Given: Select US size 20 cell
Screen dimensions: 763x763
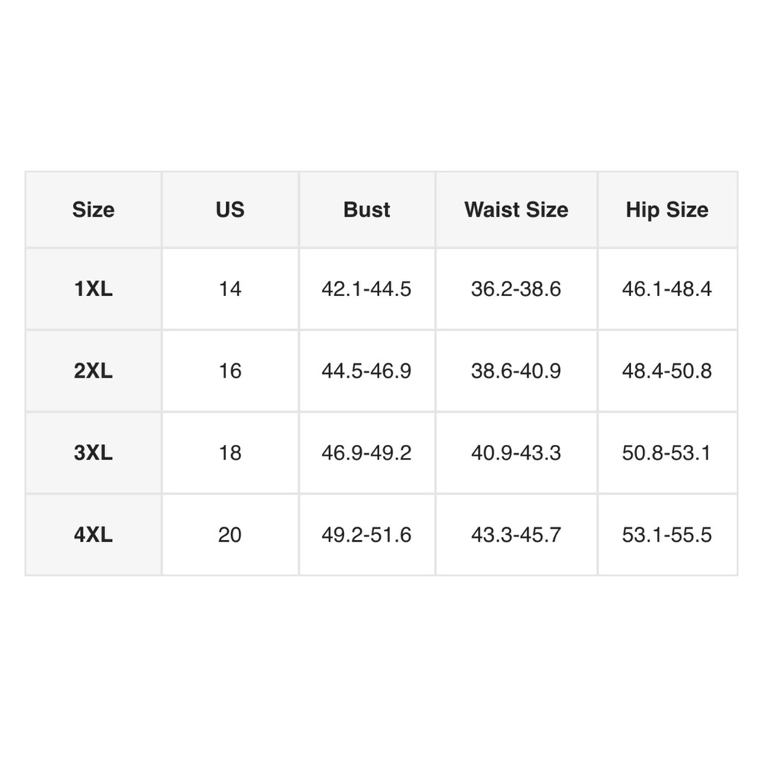Looking at the screenshot, I should coord(230,535).
